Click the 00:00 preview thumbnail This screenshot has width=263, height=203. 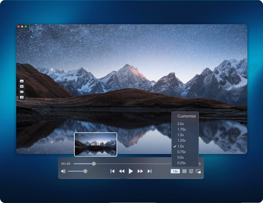click(96, 144)
